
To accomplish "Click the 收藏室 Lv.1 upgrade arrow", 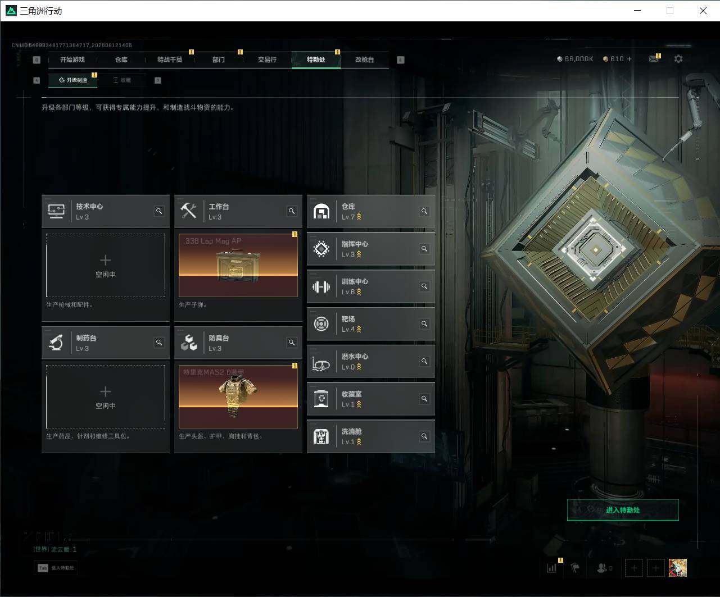I will 359,404.
